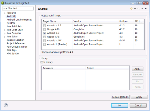Select Java Compiler item
Viewport: 150px width, 111px height.
(14, 33)
